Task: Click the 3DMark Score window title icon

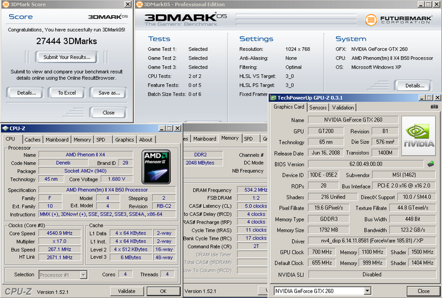Action: (x=6, y=4)
